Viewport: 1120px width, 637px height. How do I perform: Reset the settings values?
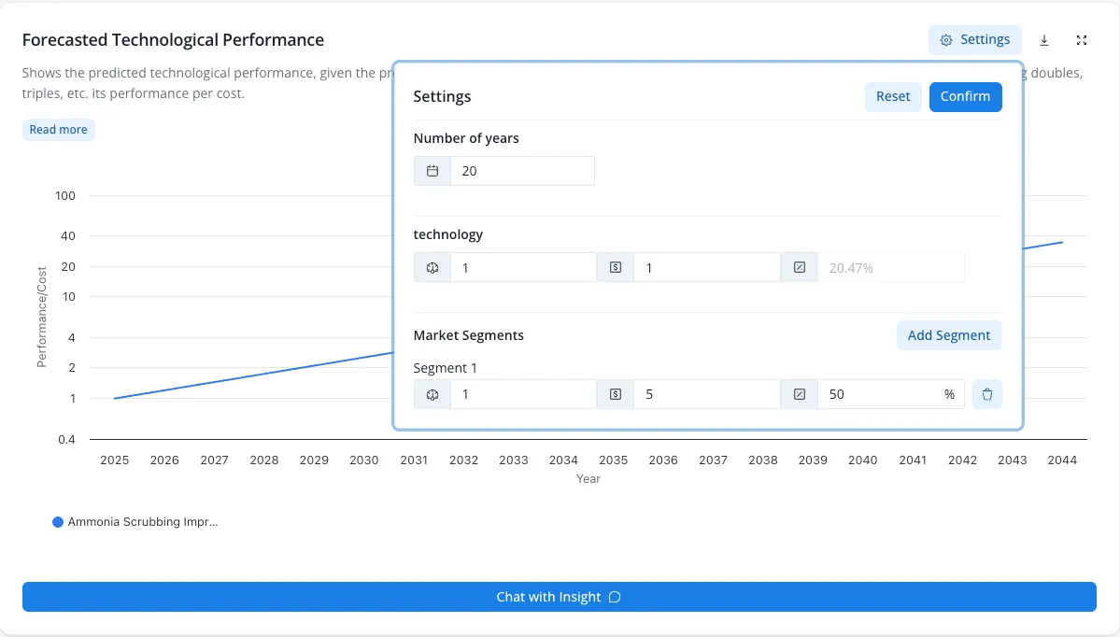[x=893, y=96]
